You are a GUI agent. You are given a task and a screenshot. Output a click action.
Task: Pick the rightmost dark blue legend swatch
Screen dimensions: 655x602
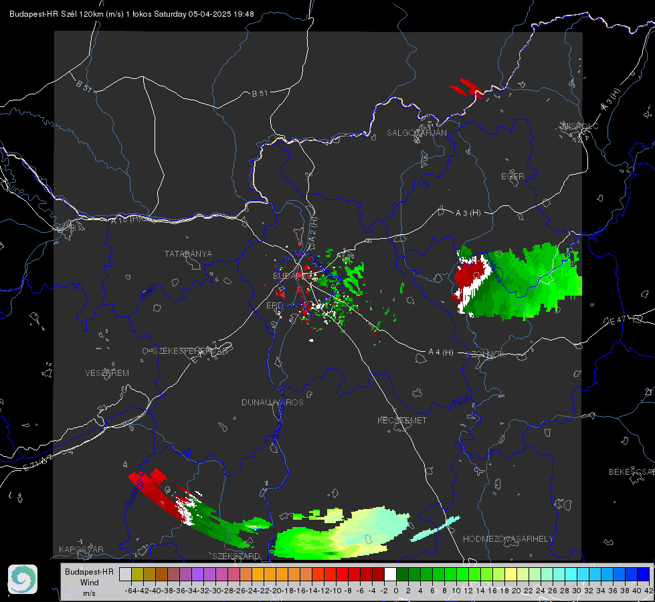click(644, 574)
